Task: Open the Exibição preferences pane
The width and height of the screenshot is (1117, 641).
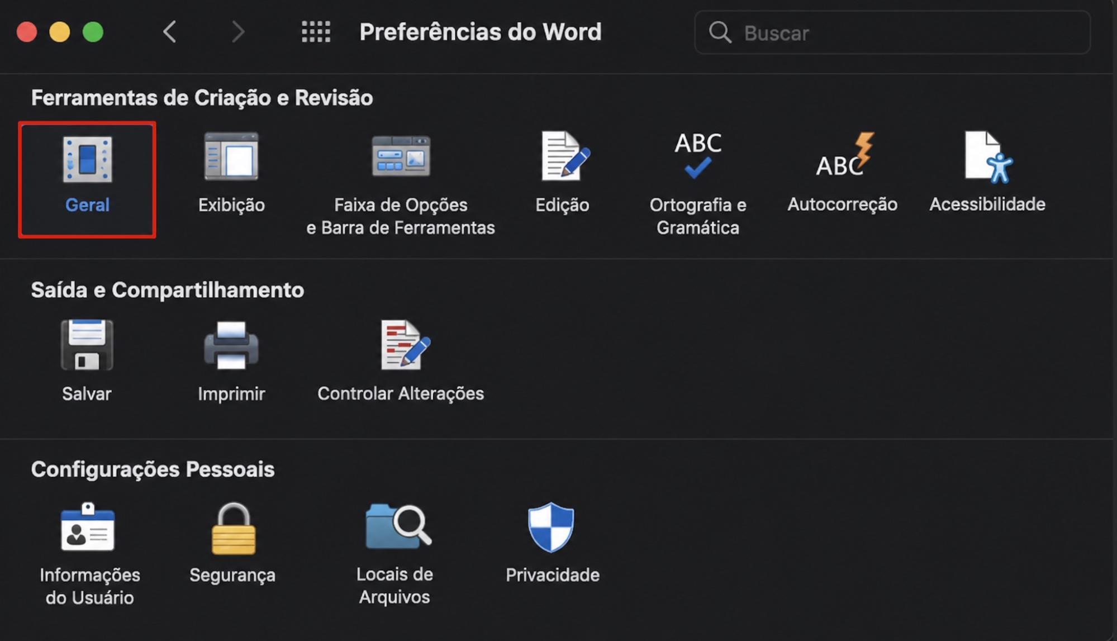Action: (x=231, y=173)
